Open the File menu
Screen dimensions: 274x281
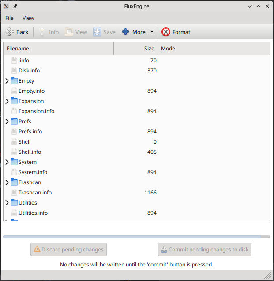(x=9, y=18)
